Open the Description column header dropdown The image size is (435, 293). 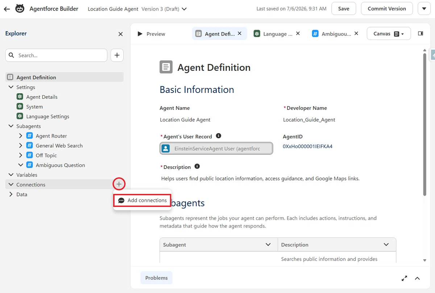click(386, 245)
